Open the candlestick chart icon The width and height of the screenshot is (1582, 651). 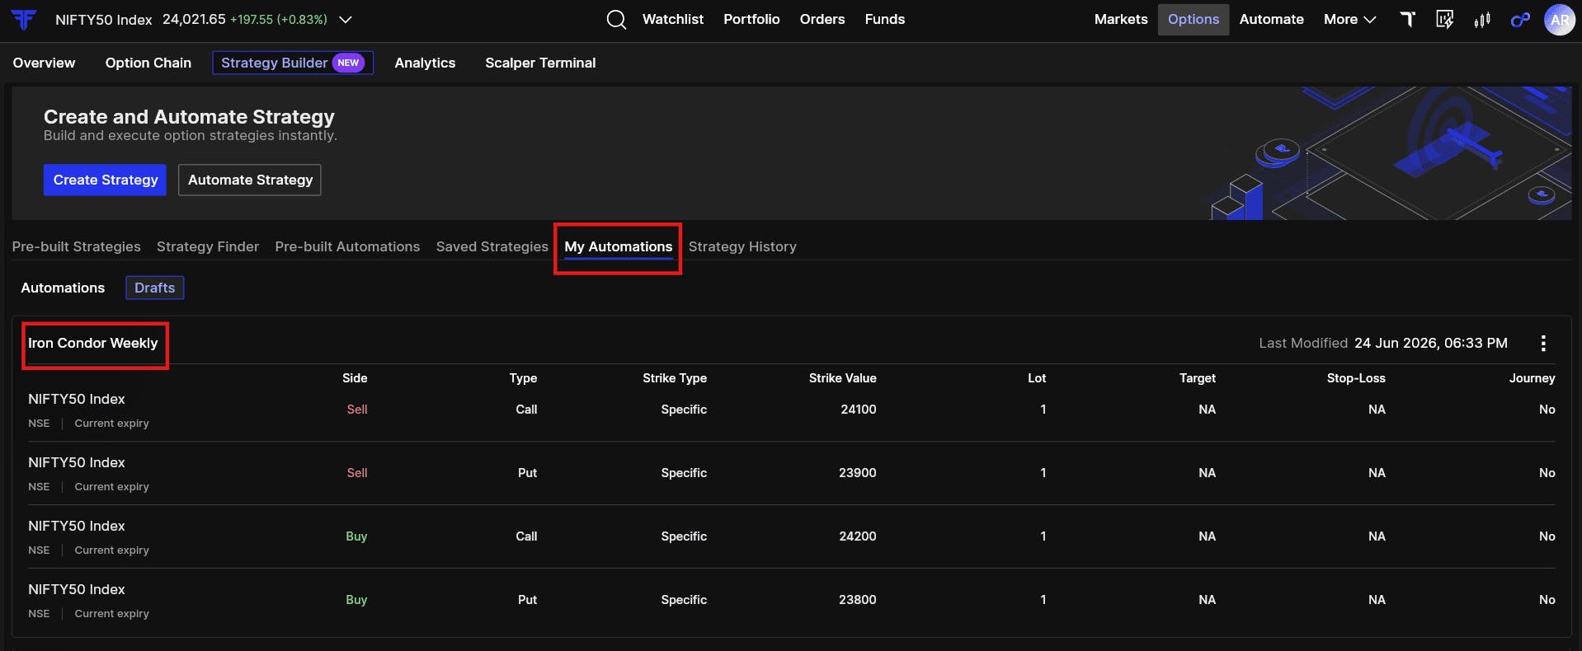click(x=1482, y=19)
